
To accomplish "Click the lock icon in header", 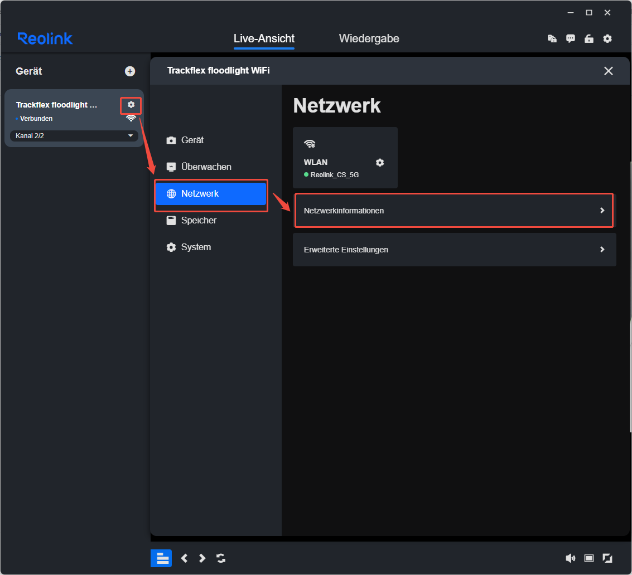I will coord(589,38).
